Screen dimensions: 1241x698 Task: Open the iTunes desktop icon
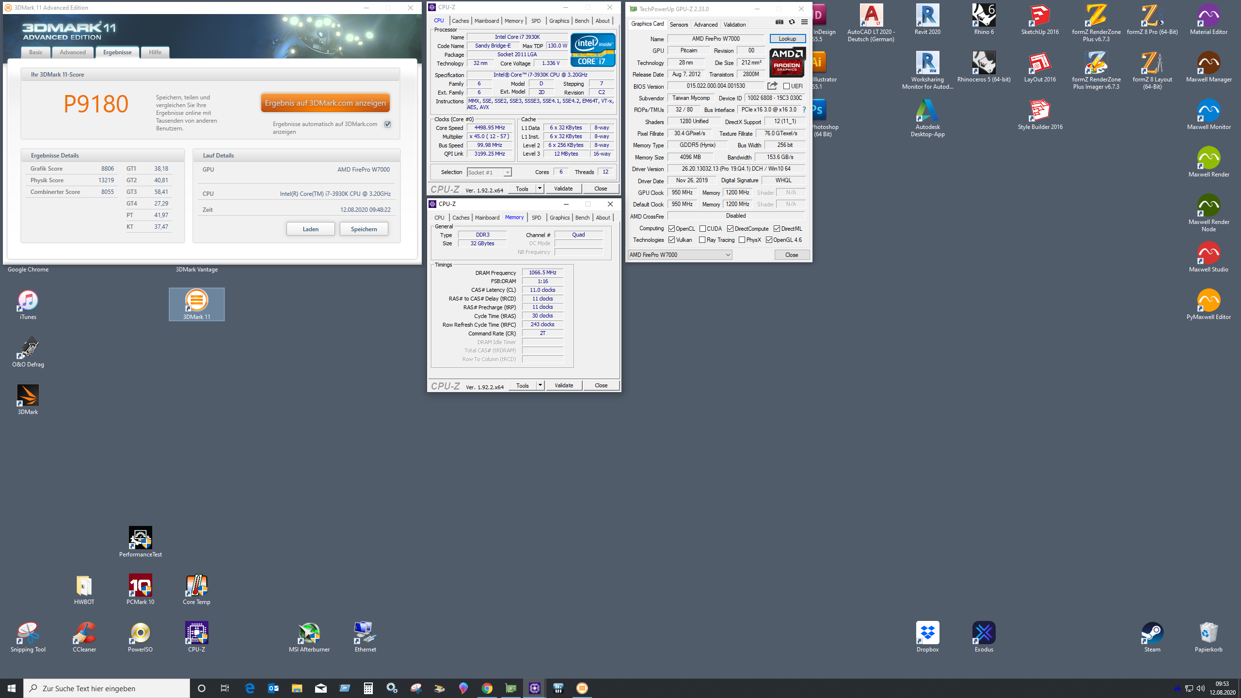[28, 304]
